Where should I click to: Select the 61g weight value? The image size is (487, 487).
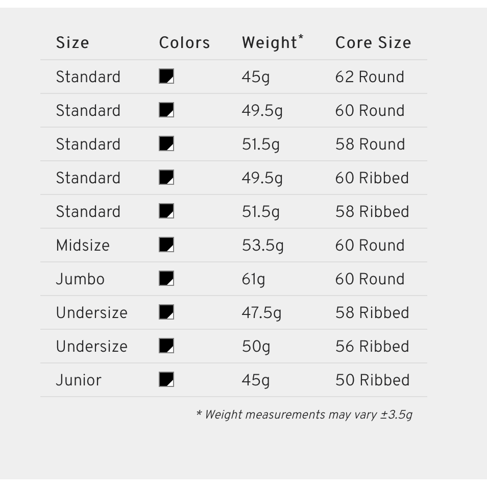(253, 279)
